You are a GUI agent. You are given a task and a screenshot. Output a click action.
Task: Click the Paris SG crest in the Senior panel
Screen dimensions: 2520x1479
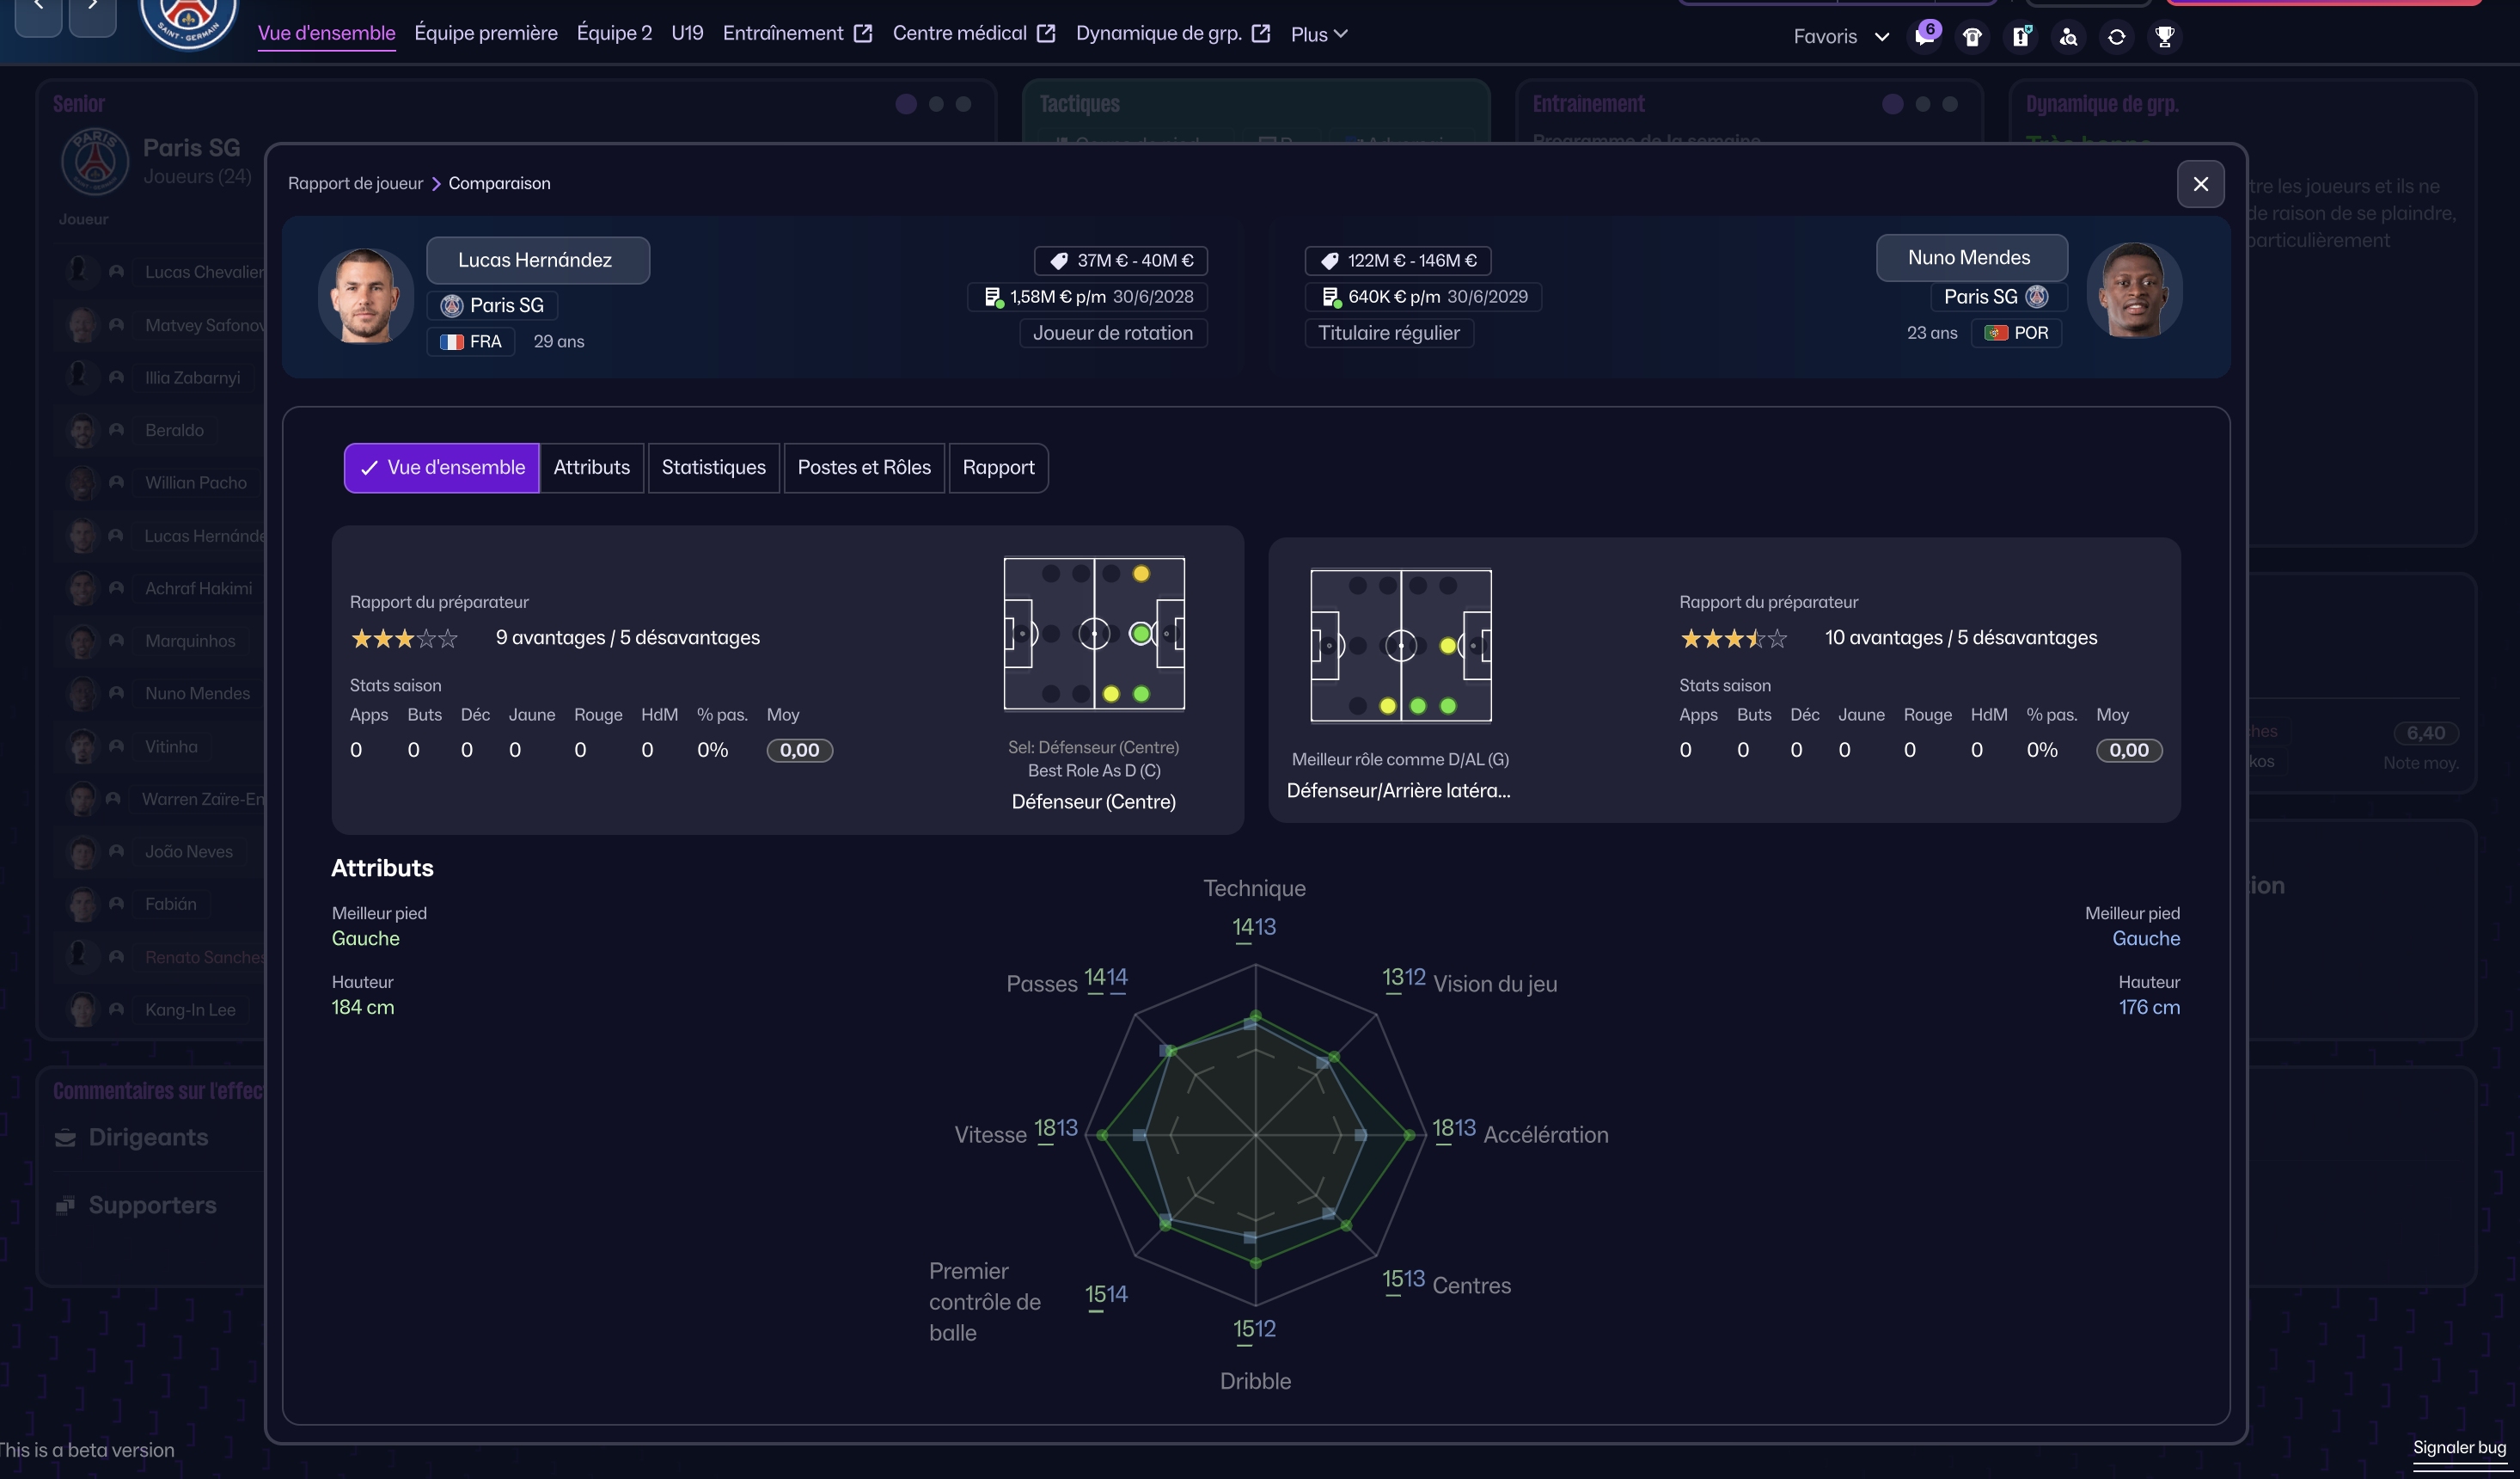coord(95,161)
